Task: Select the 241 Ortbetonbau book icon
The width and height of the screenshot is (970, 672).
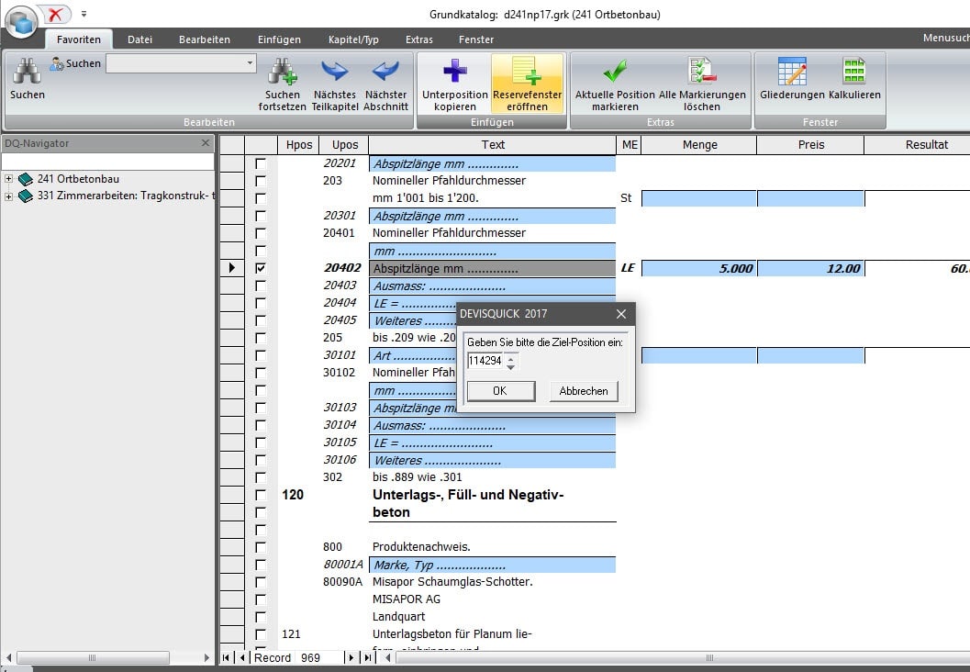Action: [x=26, y=179]
